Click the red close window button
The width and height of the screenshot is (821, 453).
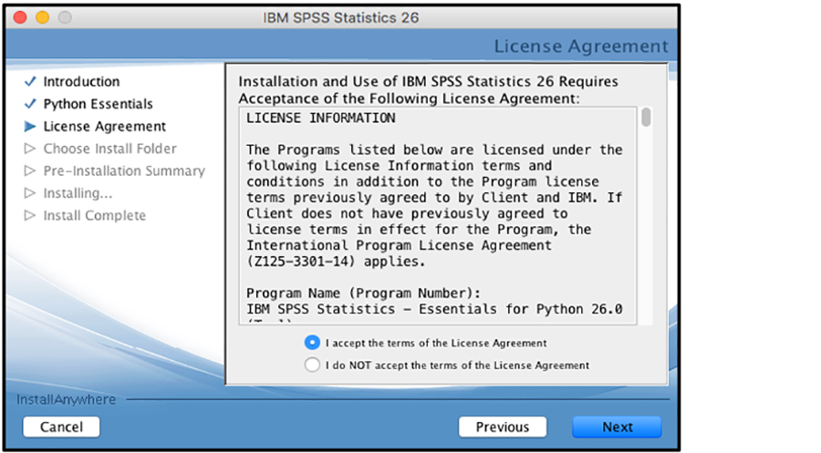(x=20, y=17)
